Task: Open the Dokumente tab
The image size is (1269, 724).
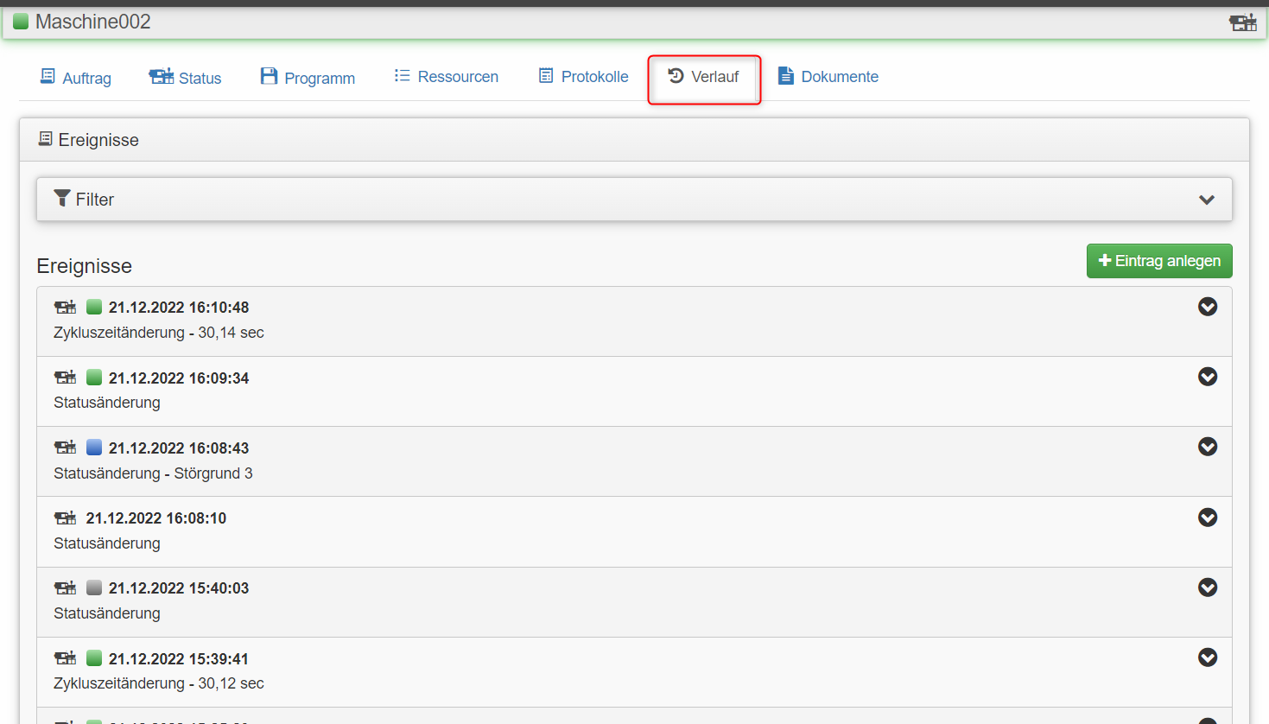Action: point(828,77)
